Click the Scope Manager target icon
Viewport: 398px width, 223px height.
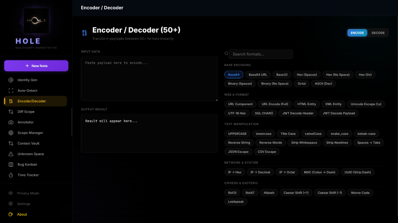coord(10,133)
